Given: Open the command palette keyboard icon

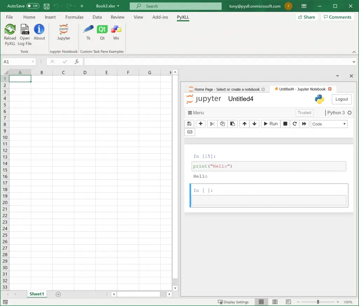Looking at the screenshot, I should pos(190,132).
